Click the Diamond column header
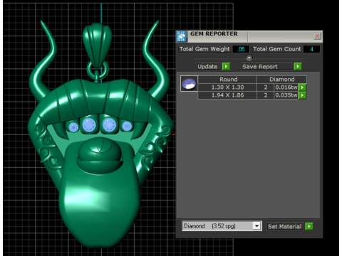Screen dimensions: 342x256 click(x=281, y=80)
